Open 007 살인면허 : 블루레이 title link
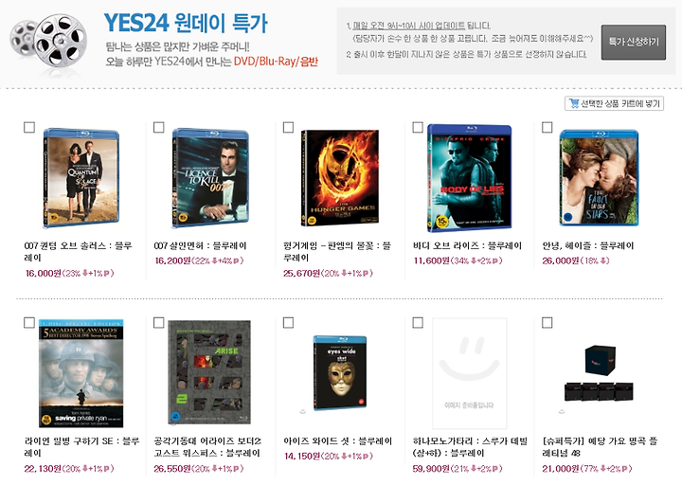 [x=200, y=245]
